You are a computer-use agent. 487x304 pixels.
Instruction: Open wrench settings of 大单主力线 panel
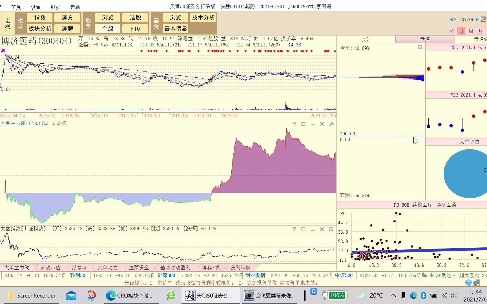pos(331,124)
